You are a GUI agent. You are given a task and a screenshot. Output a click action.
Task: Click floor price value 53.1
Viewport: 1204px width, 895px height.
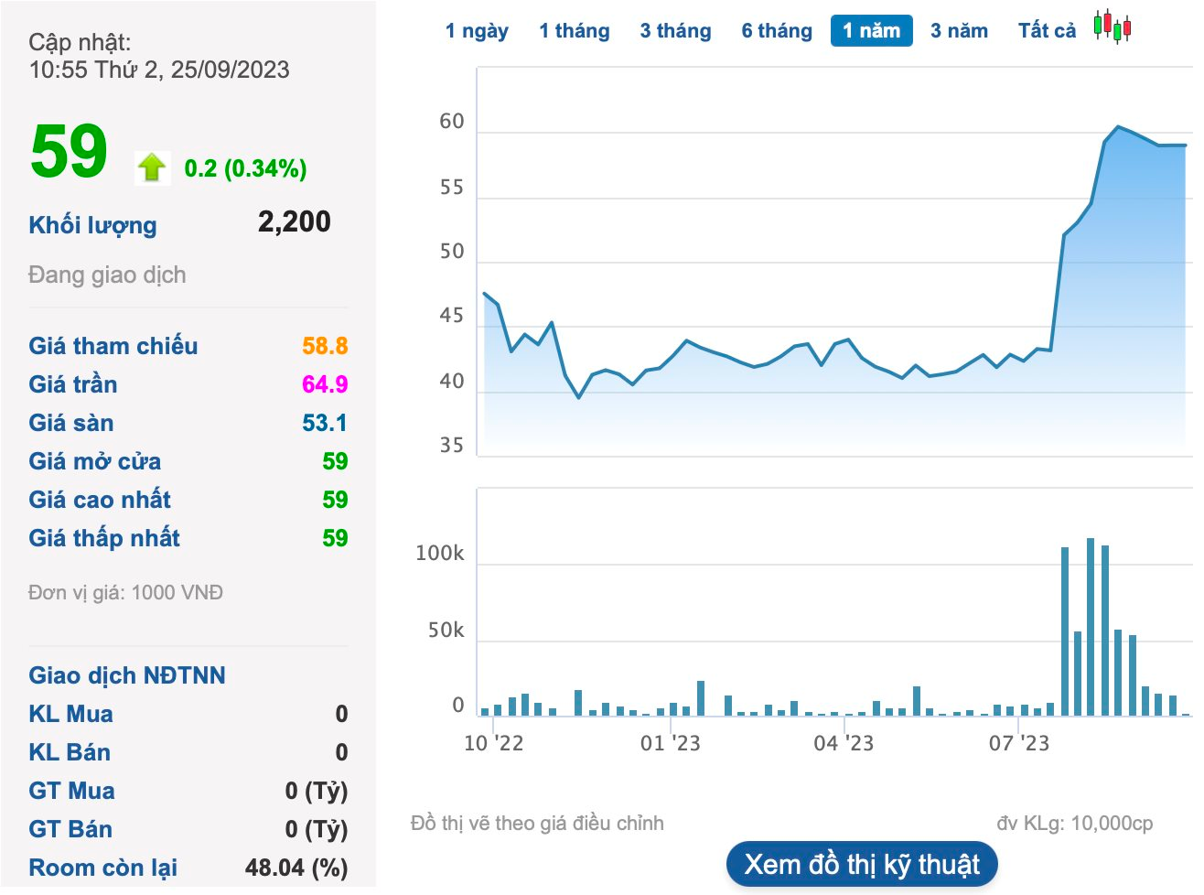[x=325, y=423]
